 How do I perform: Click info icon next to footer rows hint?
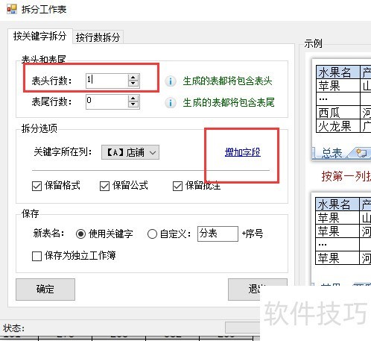tap(171, 102)
